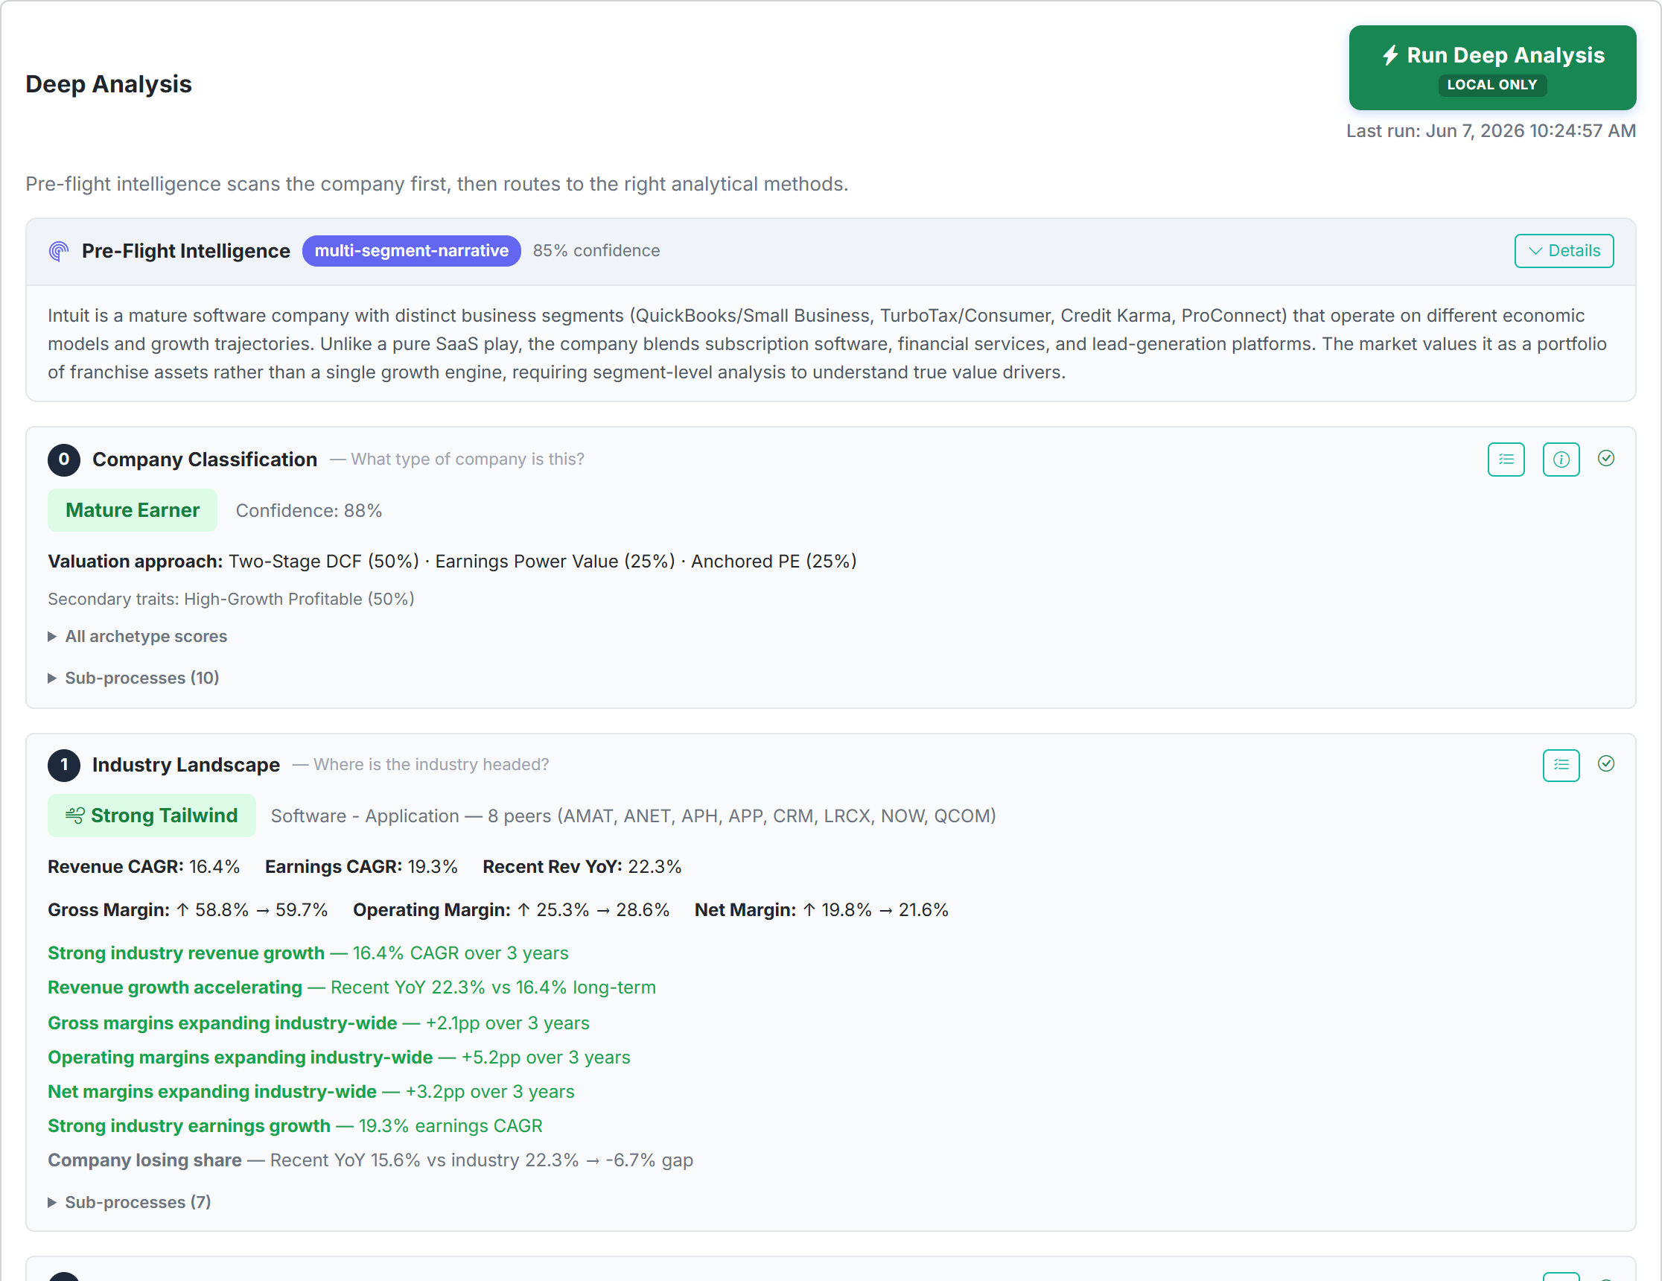This screenshot has height=1281, width=1662.
Task: Click the Strong Tailwind badge
Action: [151, 816]
